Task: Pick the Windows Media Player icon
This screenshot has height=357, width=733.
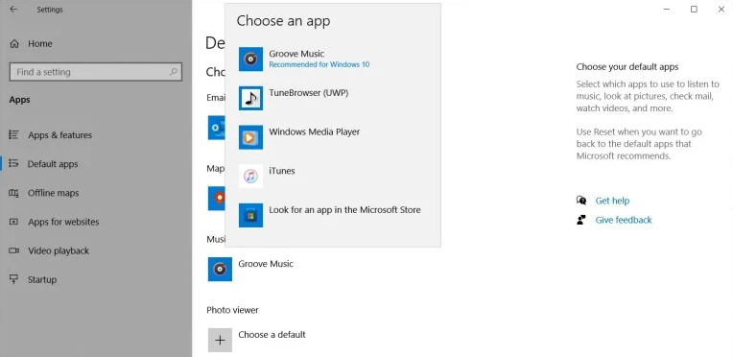Action: click(250, 137)
